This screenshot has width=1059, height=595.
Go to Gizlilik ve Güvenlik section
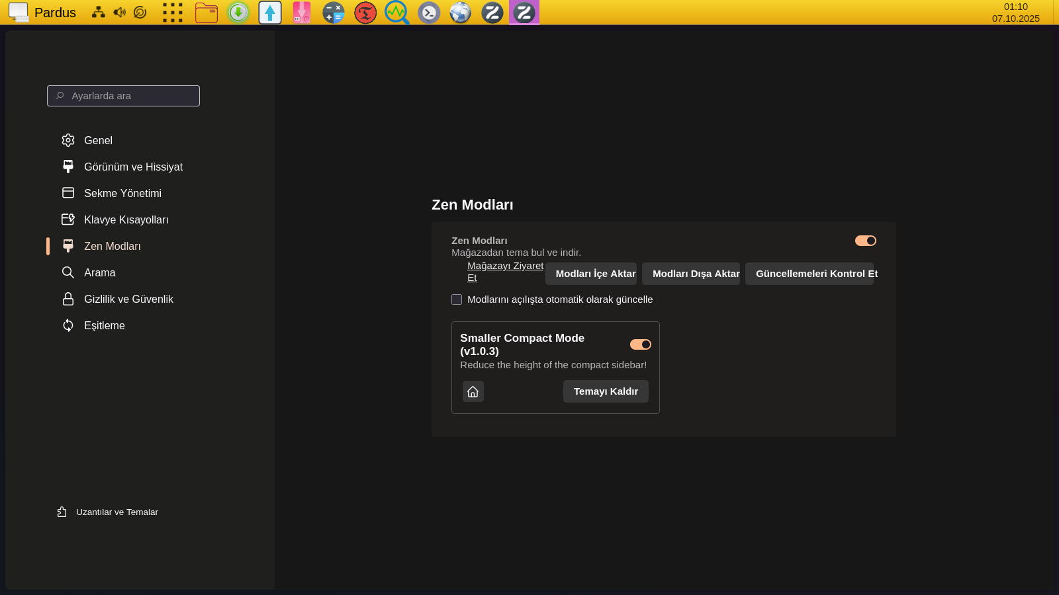tap(128, 299)
